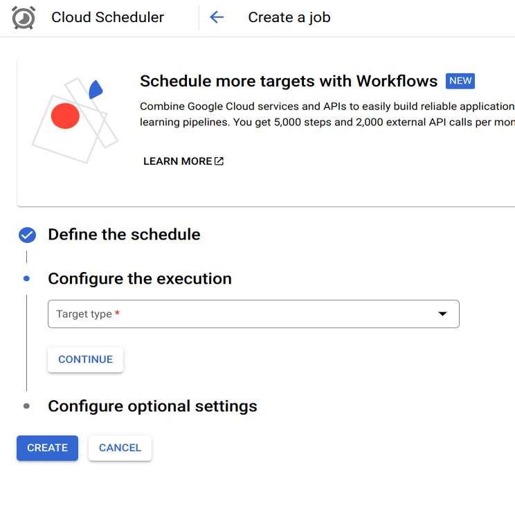Cancel the job creation
The image size is (515, 515).
click(x=120, y=448)
